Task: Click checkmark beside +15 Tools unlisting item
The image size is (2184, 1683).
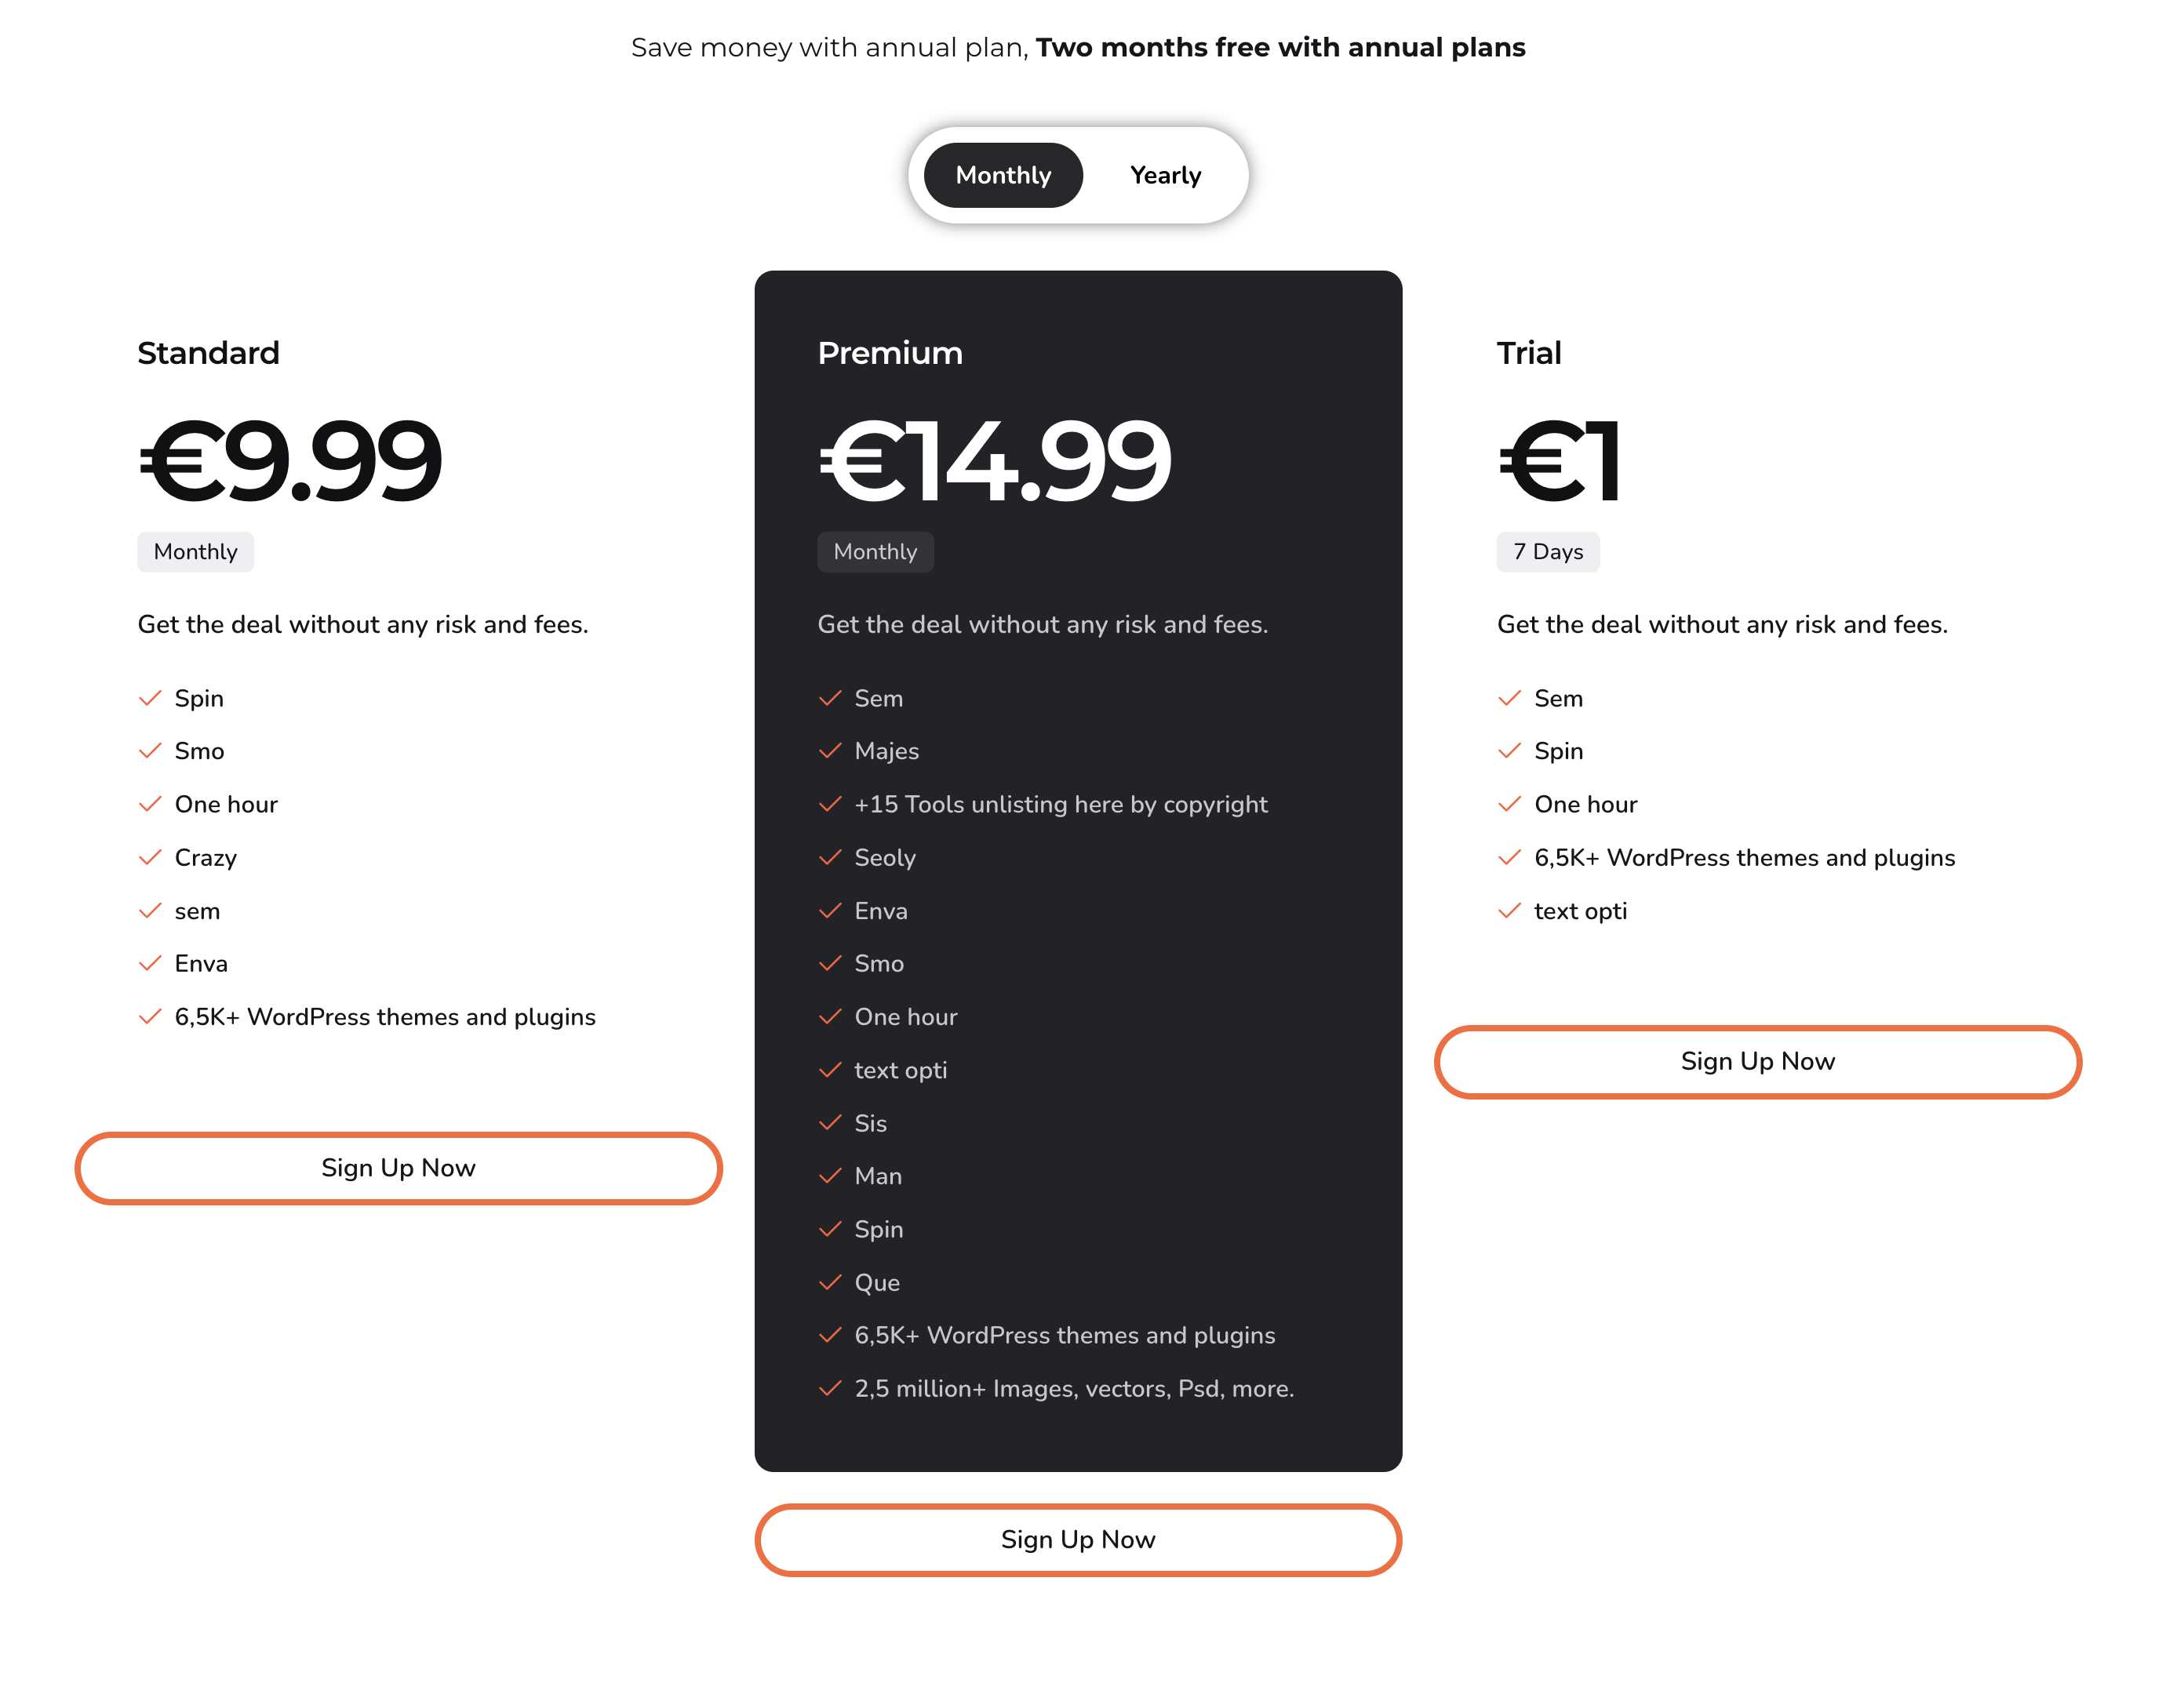Action: pyautogui.click(x=830, y=804)
